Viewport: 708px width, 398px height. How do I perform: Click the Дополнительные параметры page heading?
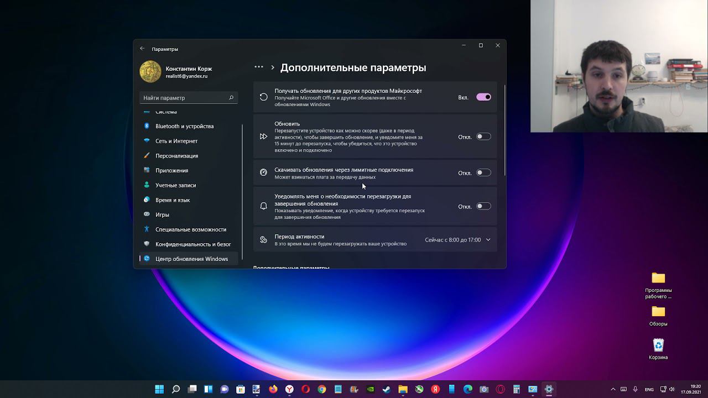353,67
